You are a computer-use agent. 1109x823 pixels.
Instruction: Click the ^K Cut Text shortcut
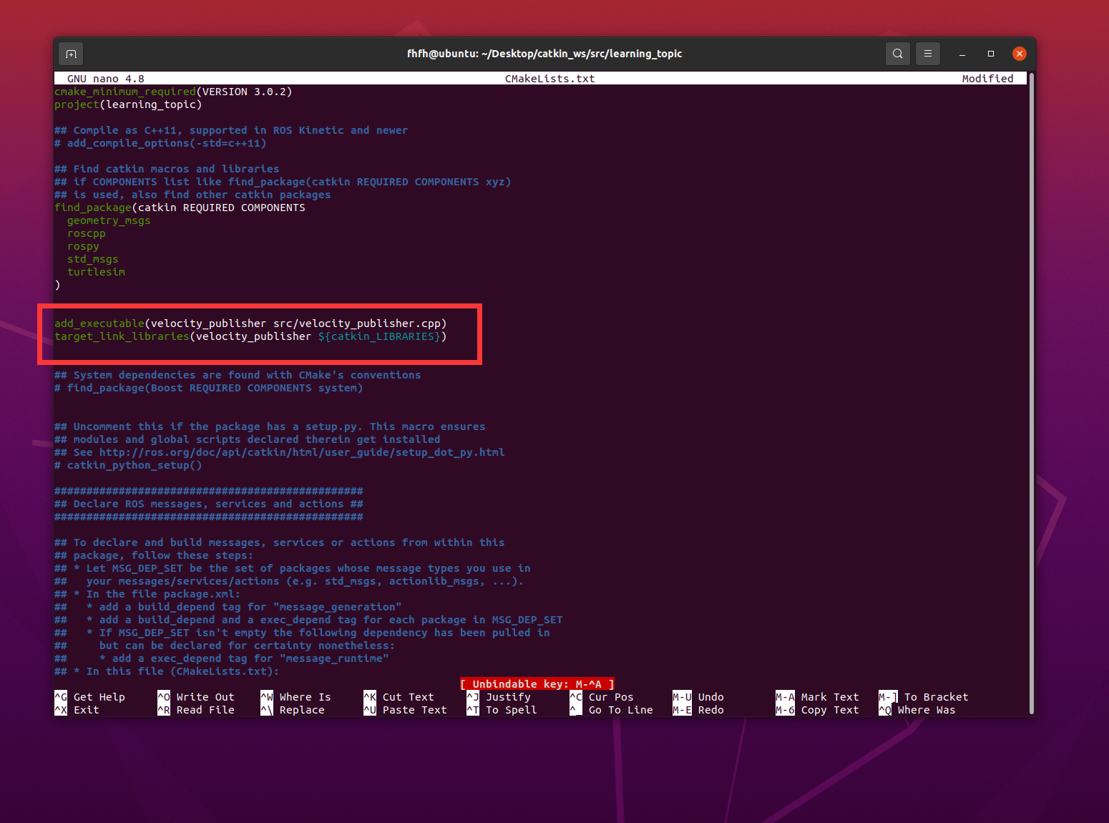click(399, 697)
